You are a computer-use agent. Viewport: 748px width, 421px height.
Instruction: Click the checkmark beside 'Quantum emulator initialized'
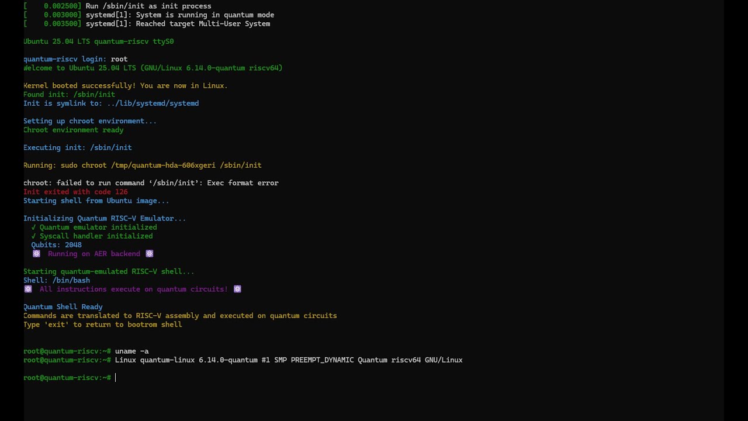(34, 227)
